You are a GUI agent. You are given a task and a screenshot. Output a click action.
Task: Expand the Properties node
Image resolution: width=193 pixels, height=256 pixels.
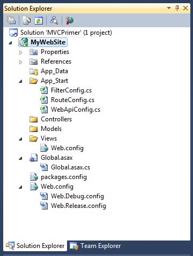pyautogui.click(x=20, y=52)
